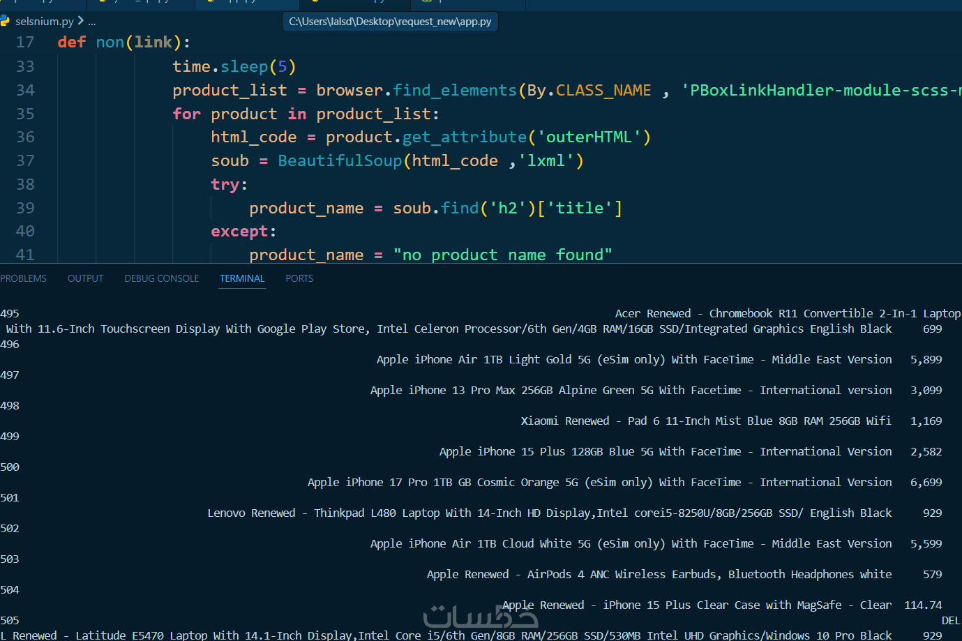Click the 'Xiaomi Renewed - Pad 6' row

point(706,421)
